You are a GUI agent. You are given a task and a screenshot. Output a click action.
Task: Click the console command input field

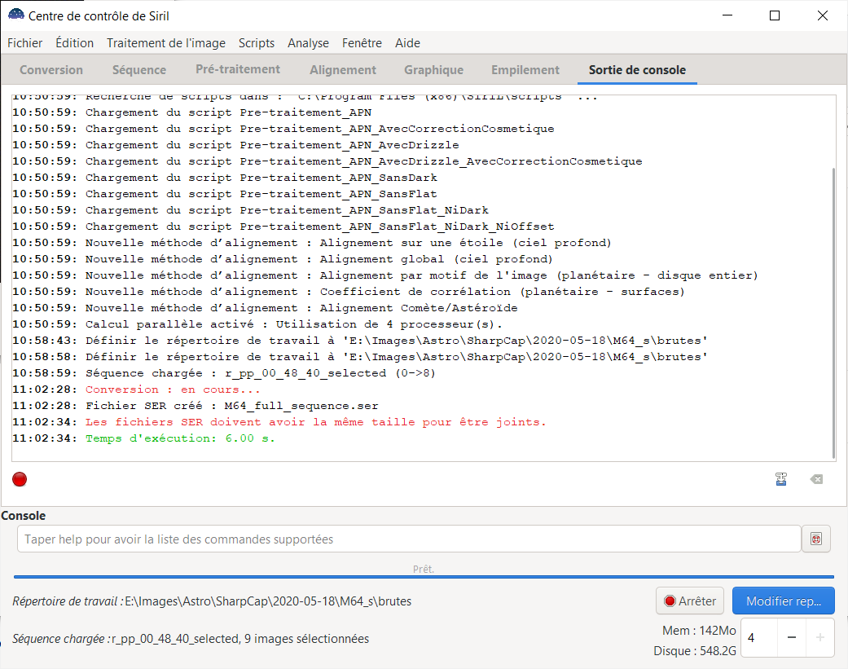click(409, 539)
